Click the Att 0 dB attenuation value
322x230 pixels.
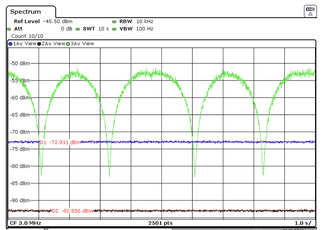(x=67, y=29)
